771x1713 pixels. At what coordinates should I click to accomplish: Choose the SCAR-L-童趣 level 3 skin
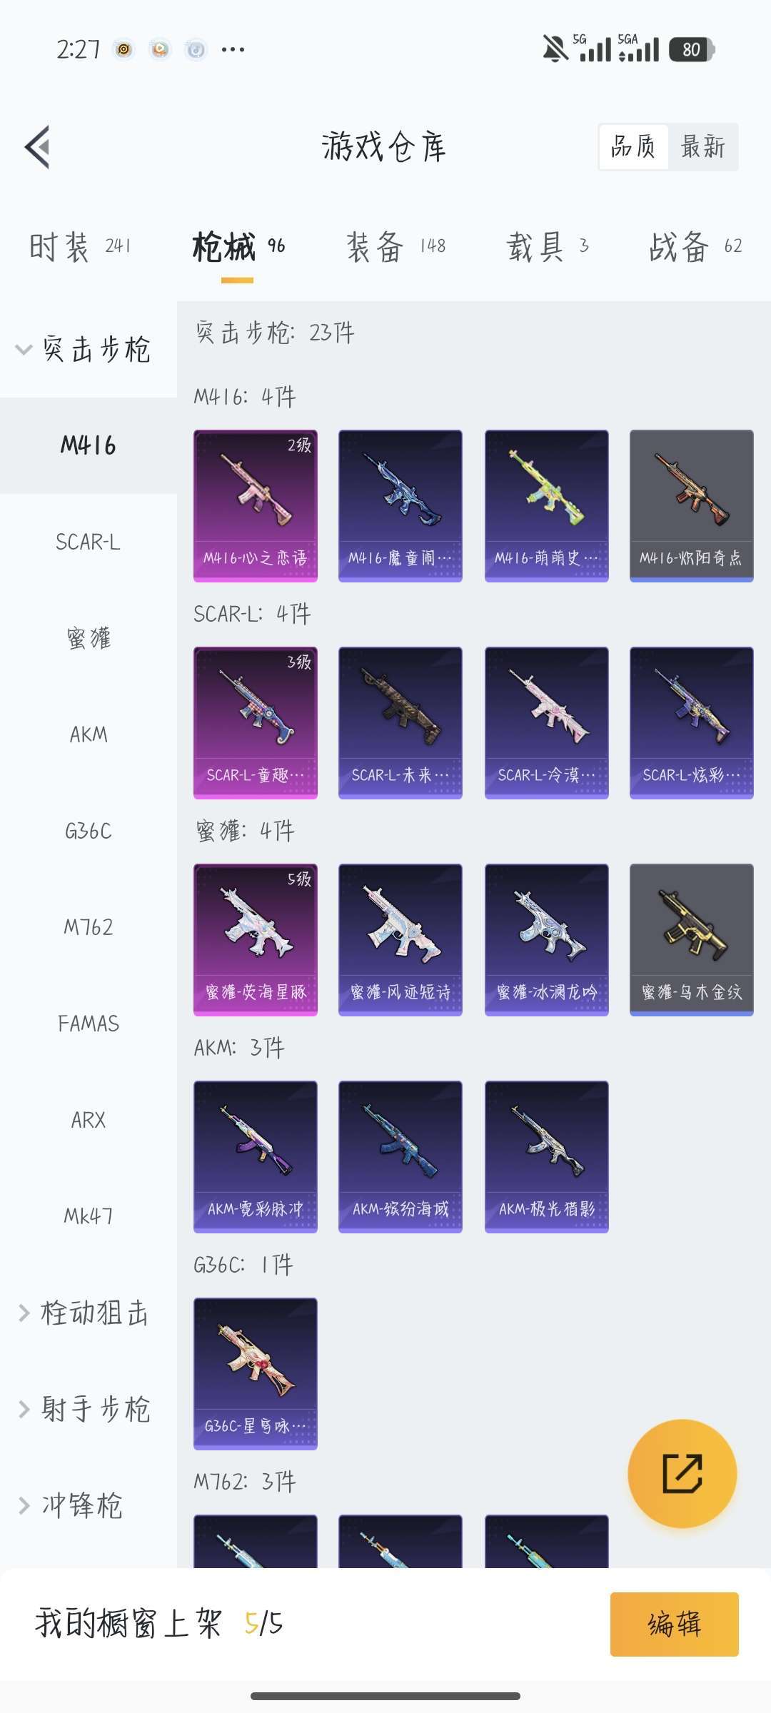[x=256, y=722]
